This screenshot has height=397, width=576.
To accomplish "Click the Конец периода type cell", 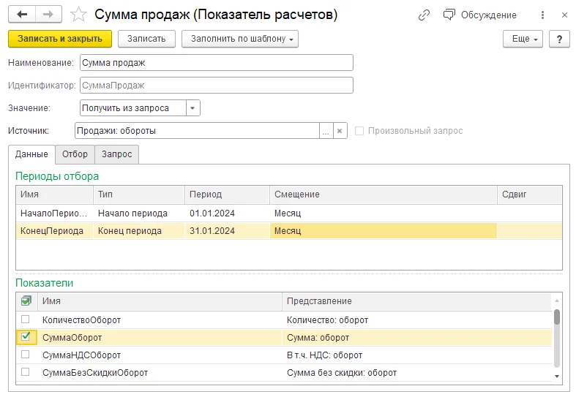I will coord(139,231).
